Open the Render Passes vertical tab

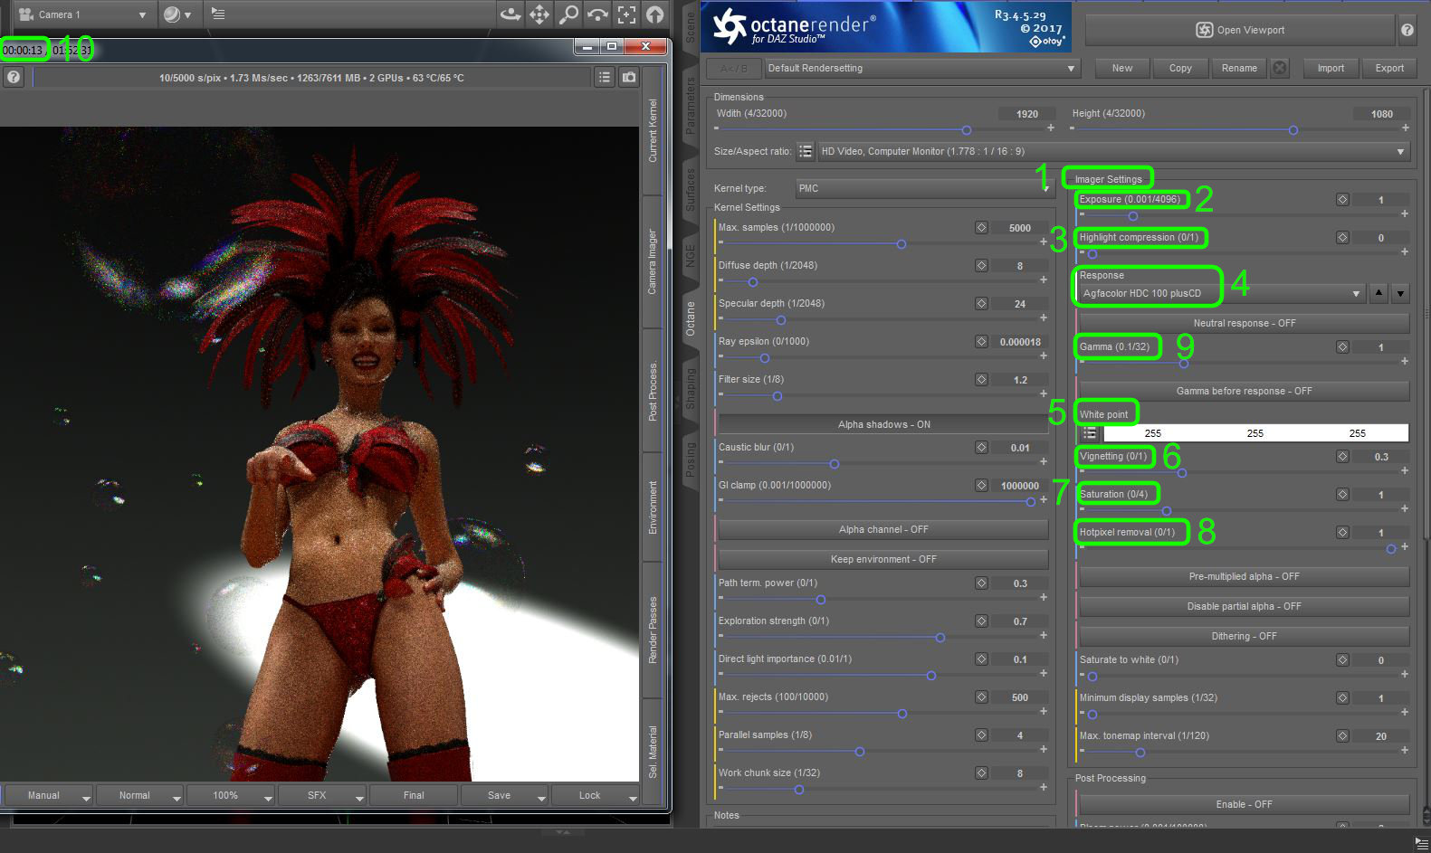click(x=653, y=630)
